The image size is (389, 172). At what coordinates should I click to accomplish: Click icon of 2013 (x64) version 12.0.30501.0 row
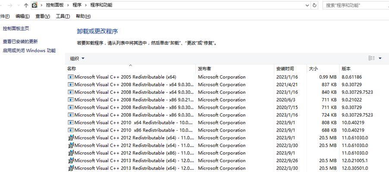coord(71,168)
